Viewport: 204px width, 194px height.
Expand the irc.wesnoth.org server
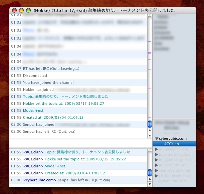click(157, 165)
